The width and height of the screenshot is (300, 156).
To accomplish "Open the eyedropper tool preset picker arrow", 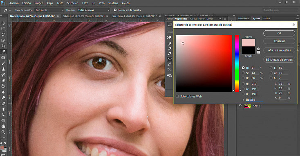I will (x=10, y=10).
